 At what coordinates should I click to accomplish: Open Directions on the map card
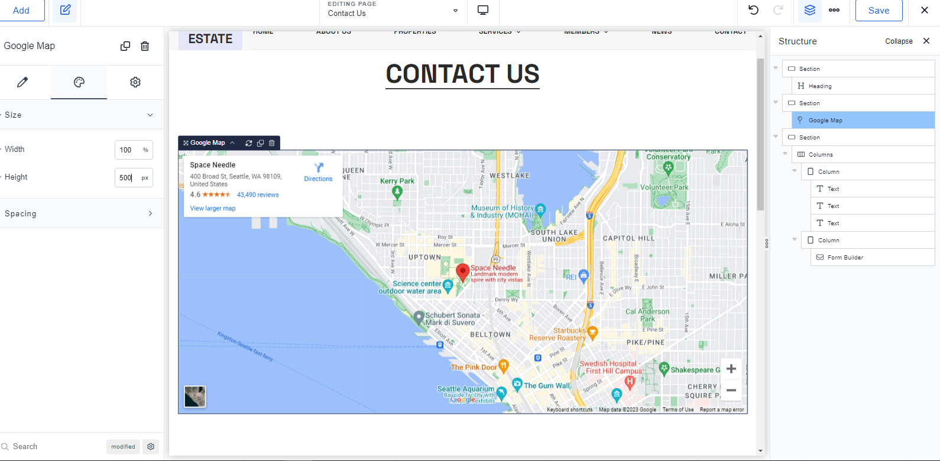pos(318,172)
